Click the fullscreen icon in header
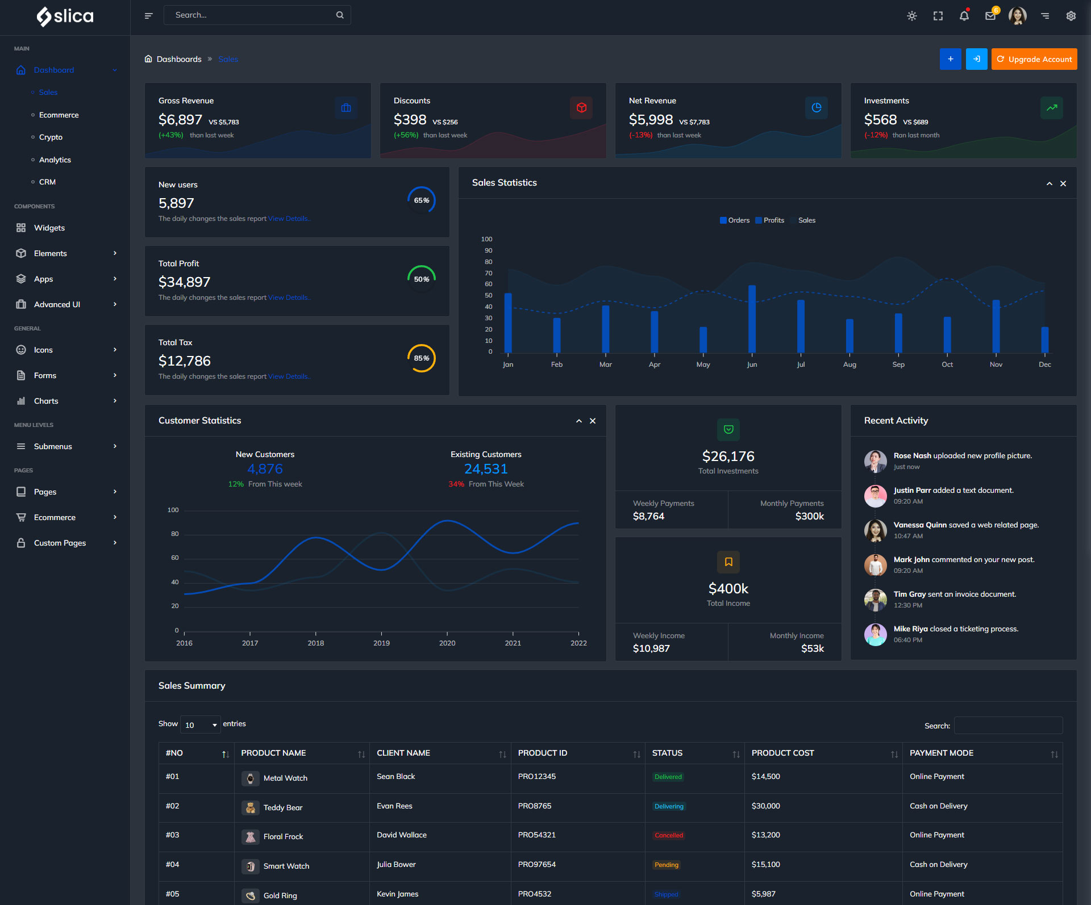 (x=938, y=16)
